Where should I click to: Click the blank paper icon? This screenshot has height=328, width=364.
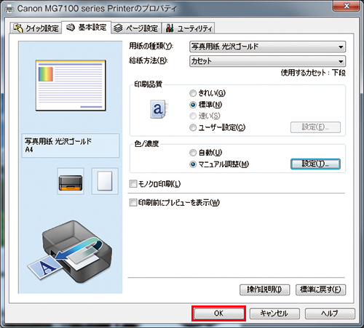pos(105,181)
